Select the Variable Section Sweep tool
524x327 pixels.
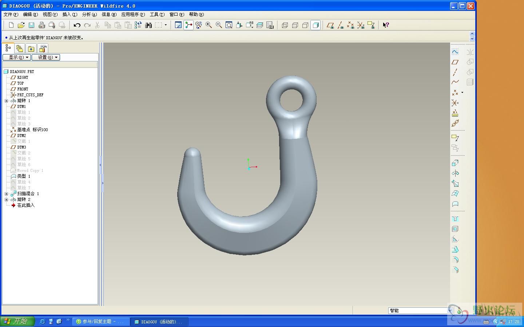(x=455, y=183)
